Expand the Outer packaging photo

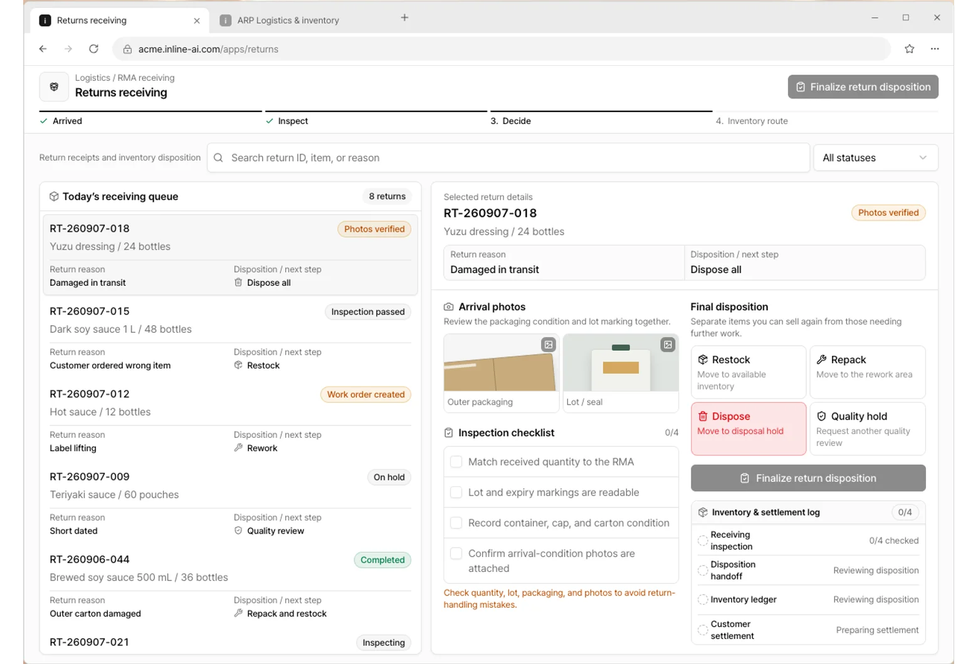point(549,345)
